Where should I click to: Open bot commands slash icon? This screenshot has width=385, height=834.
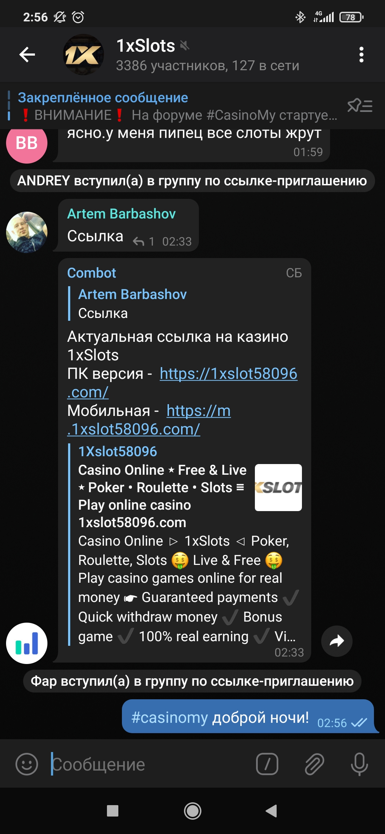[x=267, y=764]
